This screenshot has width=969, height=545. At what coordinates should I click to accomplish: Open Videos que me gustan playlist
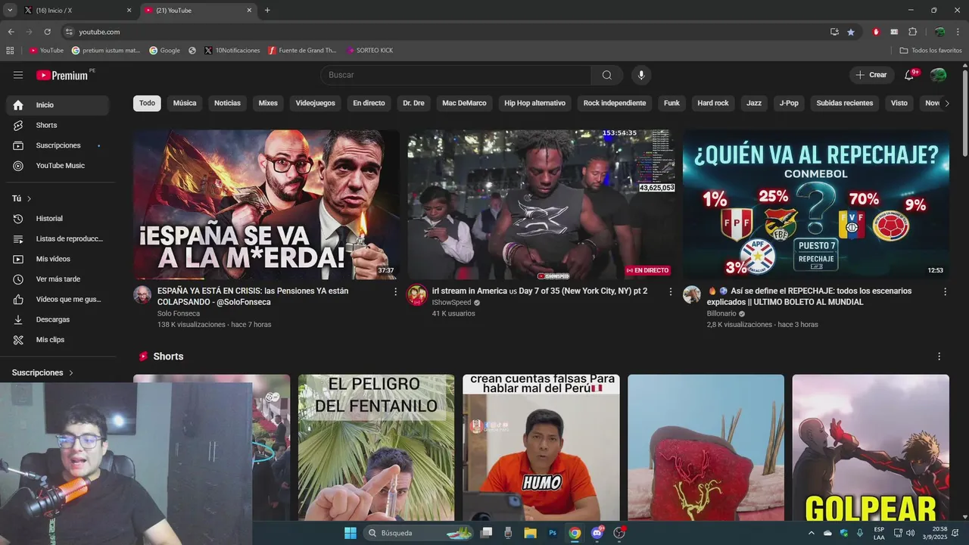pos(57,299)
